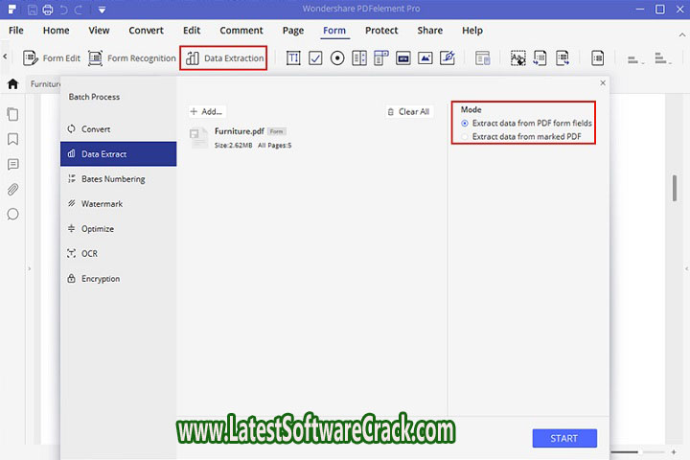Go to the Page tab

click(x=293, y=31)
